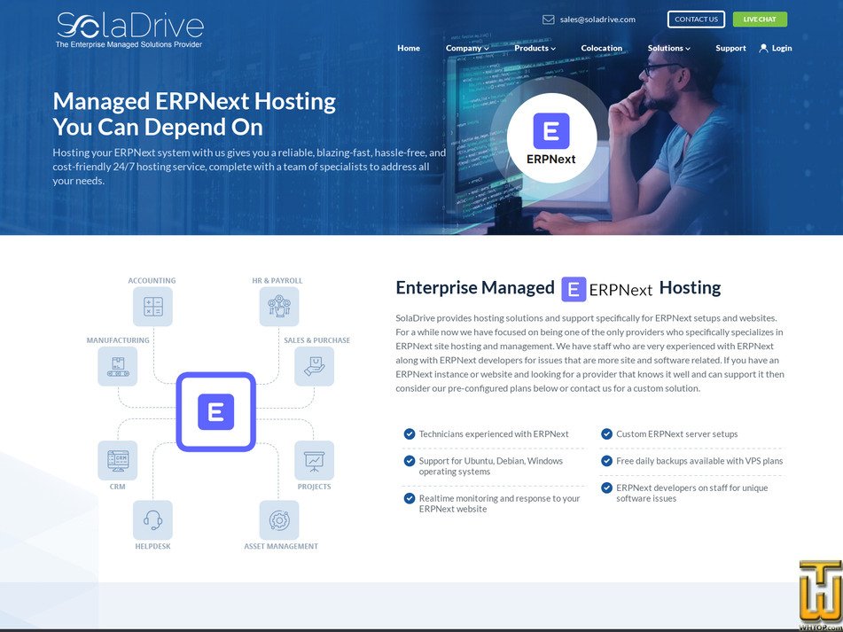Select the Asset Management gear icon

point(279,519)
